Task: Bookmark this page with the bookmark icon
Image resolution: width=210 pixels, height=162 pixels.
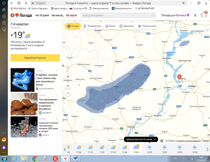Action: point(184,3)
